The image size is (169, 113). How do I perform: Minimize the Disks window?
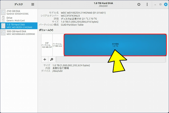(x=155, y=4)
